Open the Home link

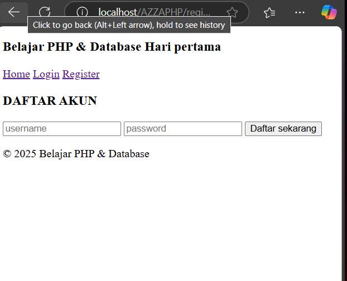(16, 74)
